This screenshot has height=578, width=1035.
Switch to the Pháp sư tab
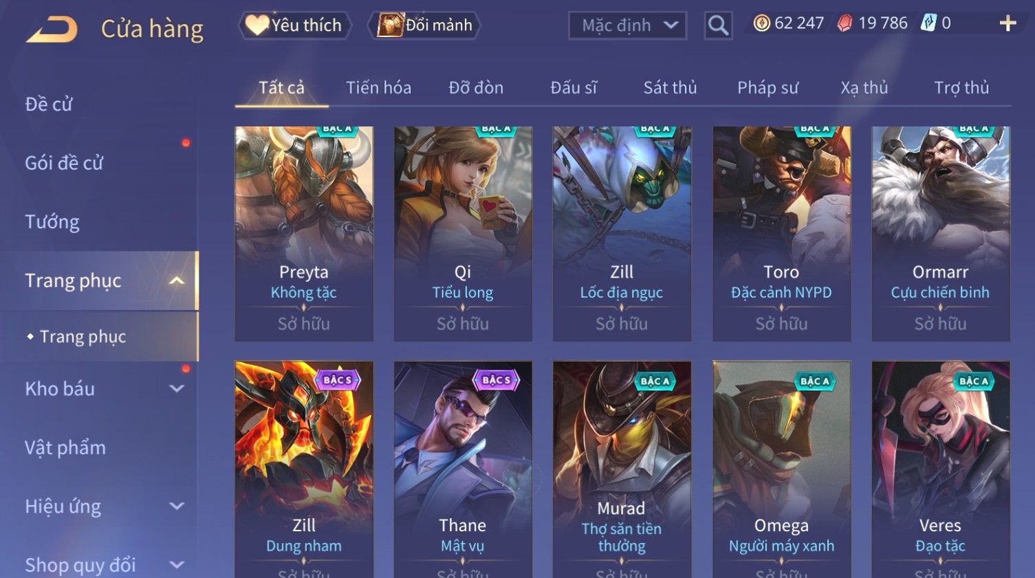[x=767, y=87]
